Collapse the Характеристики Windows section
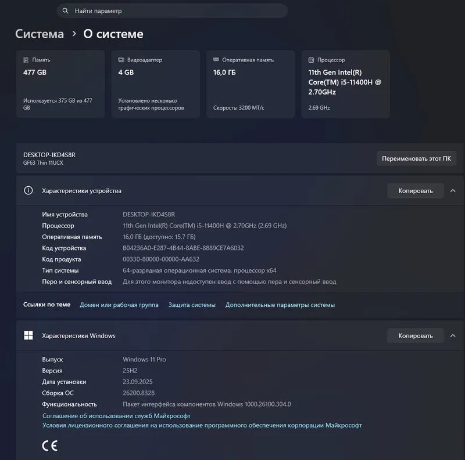Image resolution: width=465 pixels, height=460 pixels. tap(453, 336)
